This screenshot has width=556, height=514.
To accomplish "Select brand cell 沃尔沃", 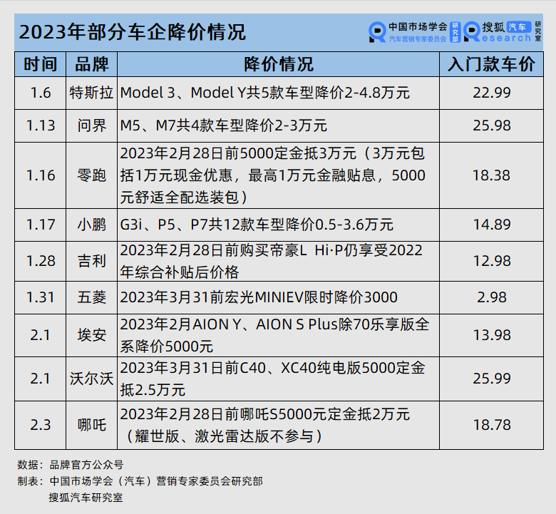I will [91, 379].
